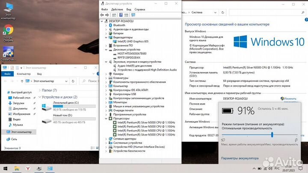The width and height of the screenshot is (308, 173).
Task: Expand the Камеры category
Action: [x=106, y=74]
